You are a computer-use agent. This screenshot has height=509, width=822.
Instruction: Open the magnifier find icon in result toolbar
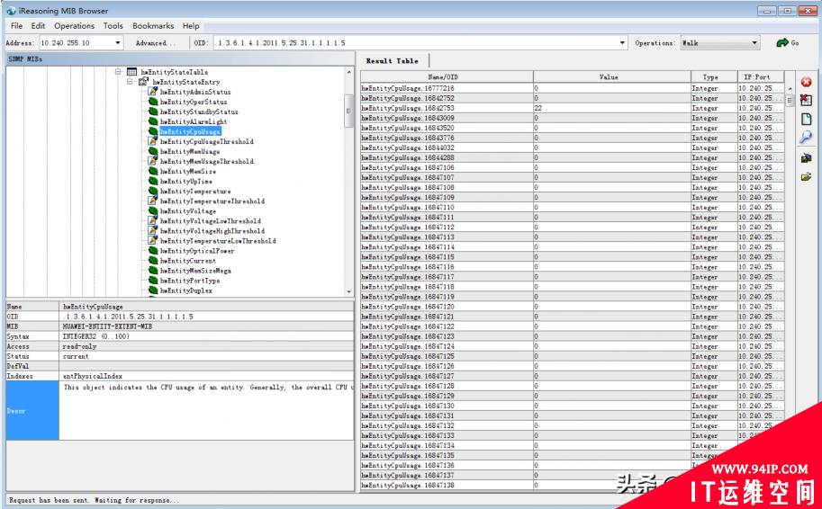click(x=806, y=138)
